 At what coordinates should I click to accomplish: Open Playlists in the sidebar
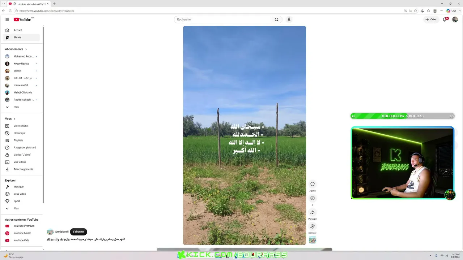(x=21, y=140)
